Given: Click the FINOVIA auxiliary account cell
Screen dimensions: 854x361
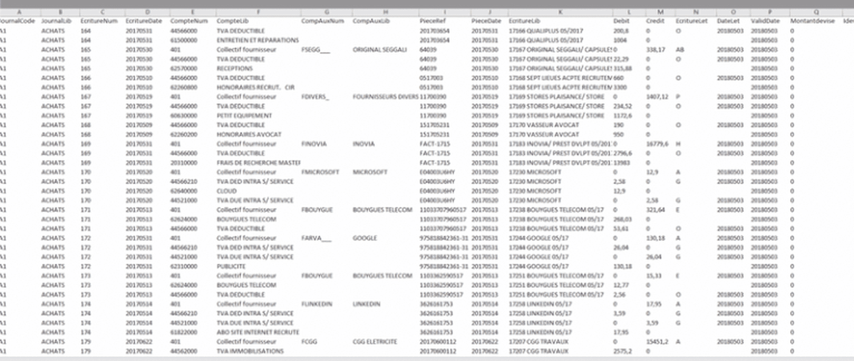Looking at the screenshot, I should 314,144.
